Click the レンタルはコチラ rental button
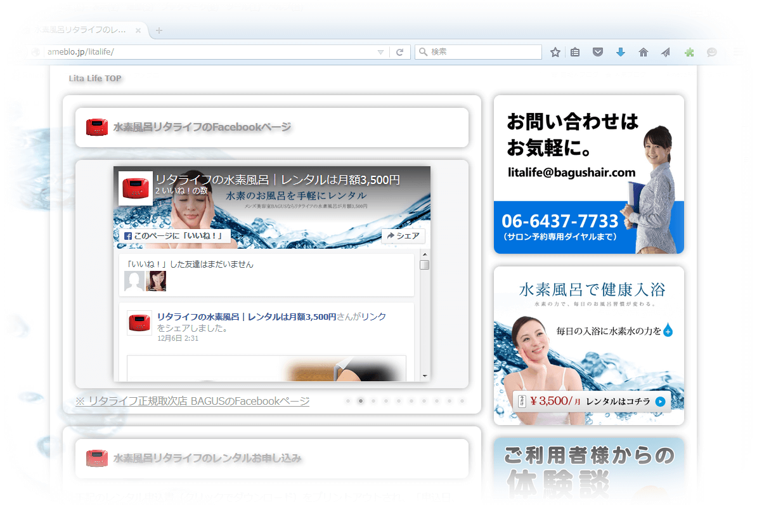 click(592, 402)
